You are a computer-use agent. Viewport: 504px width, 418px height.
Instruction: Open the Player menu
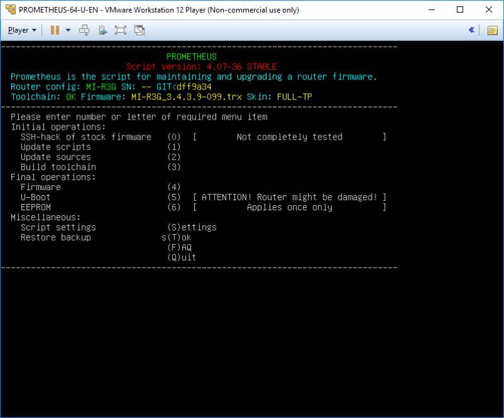point(22,30)
